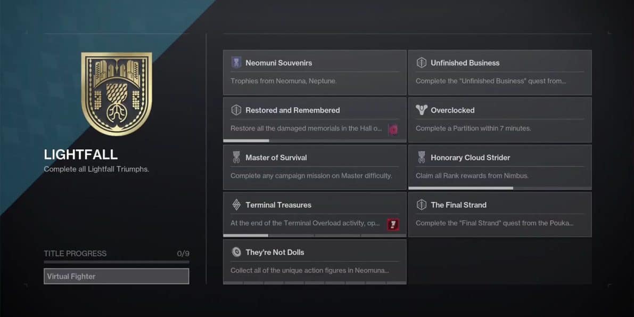Open the Honorary Cloud Strider triumph card

point(500,167)
